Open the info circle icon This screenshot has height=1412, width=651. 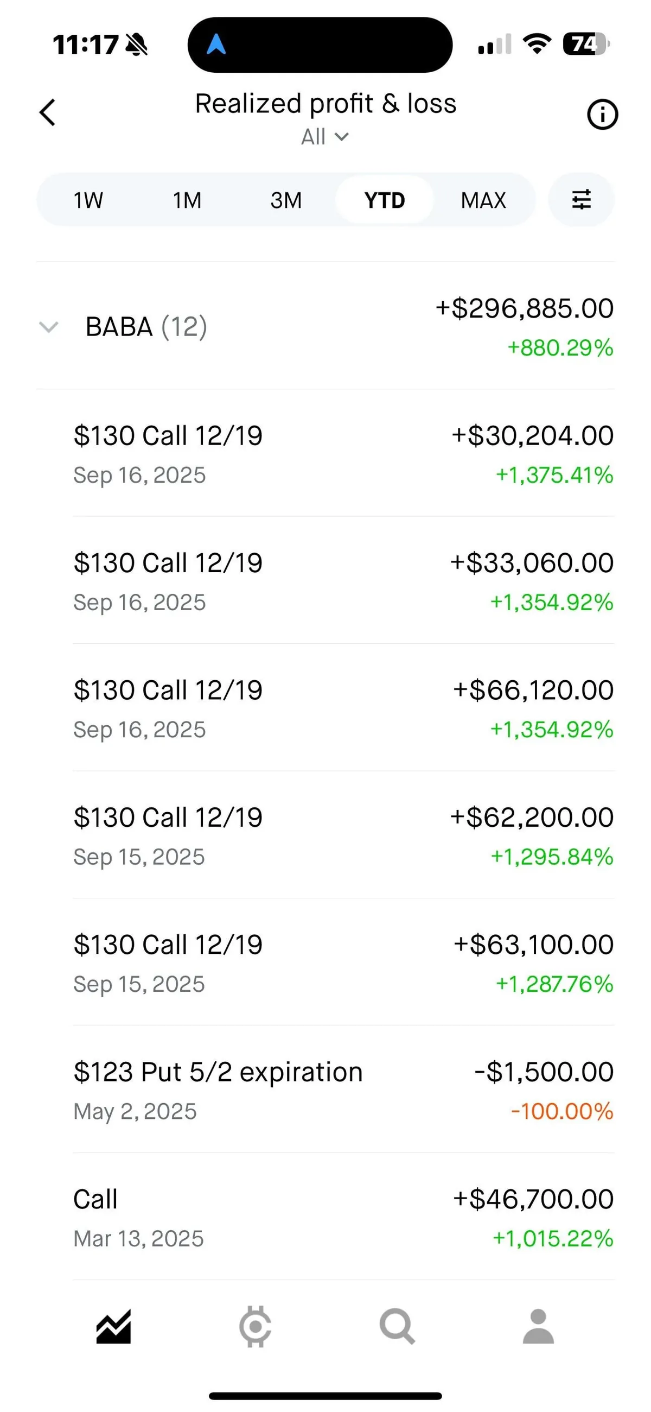coord(602,115)
